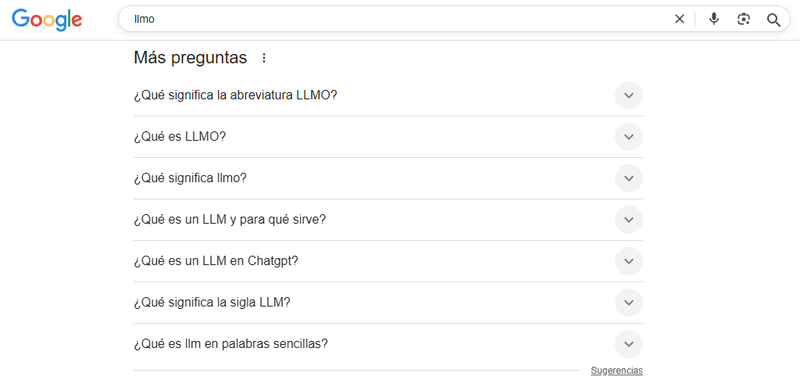Click question text ¿Qué significa la sigla LLM?
The width and height of the screenshot is (800, 391).
(212, 303)
